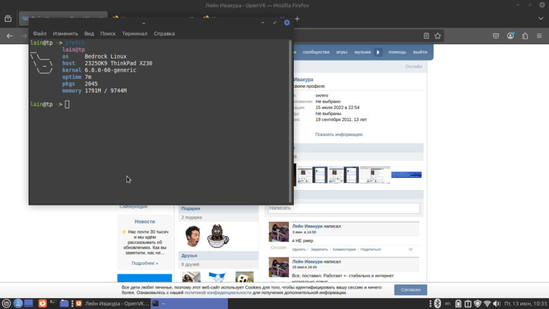Open the Терминал menu in terminal
The height and width of the screenshot is (309, 549).
click(x=135, y=33)
